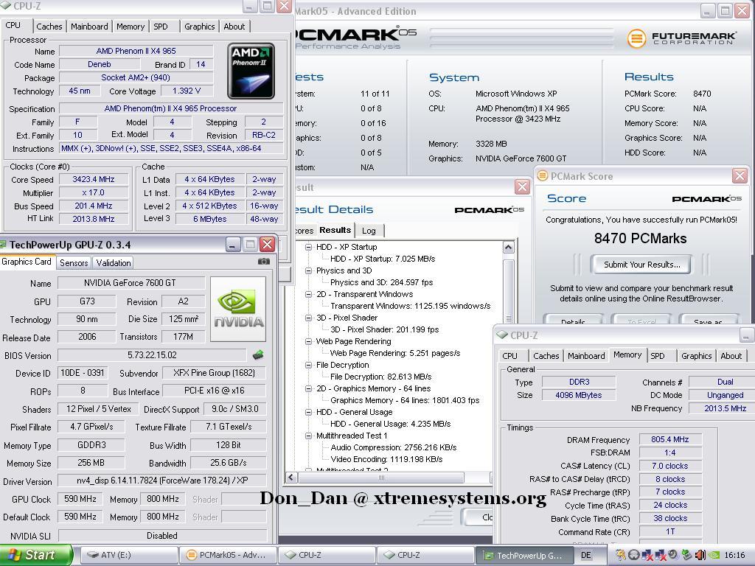
Task: Collapse the HDD - XP Startup node
Action: click(x=308, y=247)
